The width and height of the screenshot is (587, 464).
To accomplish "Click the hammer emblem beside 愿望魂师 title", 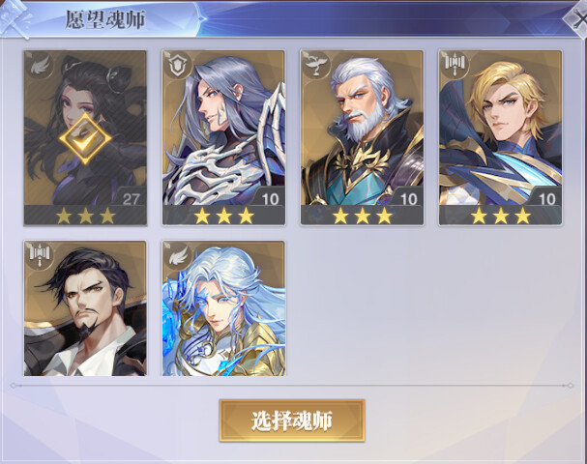I will point(15,18).
